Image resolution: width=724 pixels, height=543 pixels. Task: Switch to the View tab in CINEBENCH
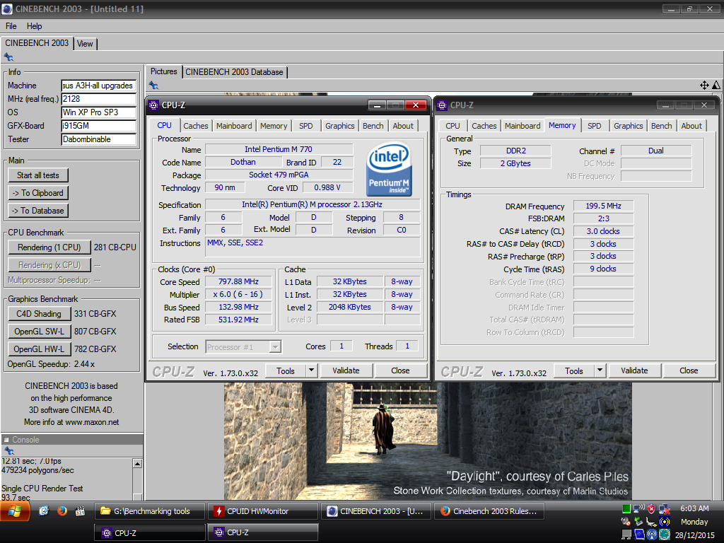coord(85,44)
